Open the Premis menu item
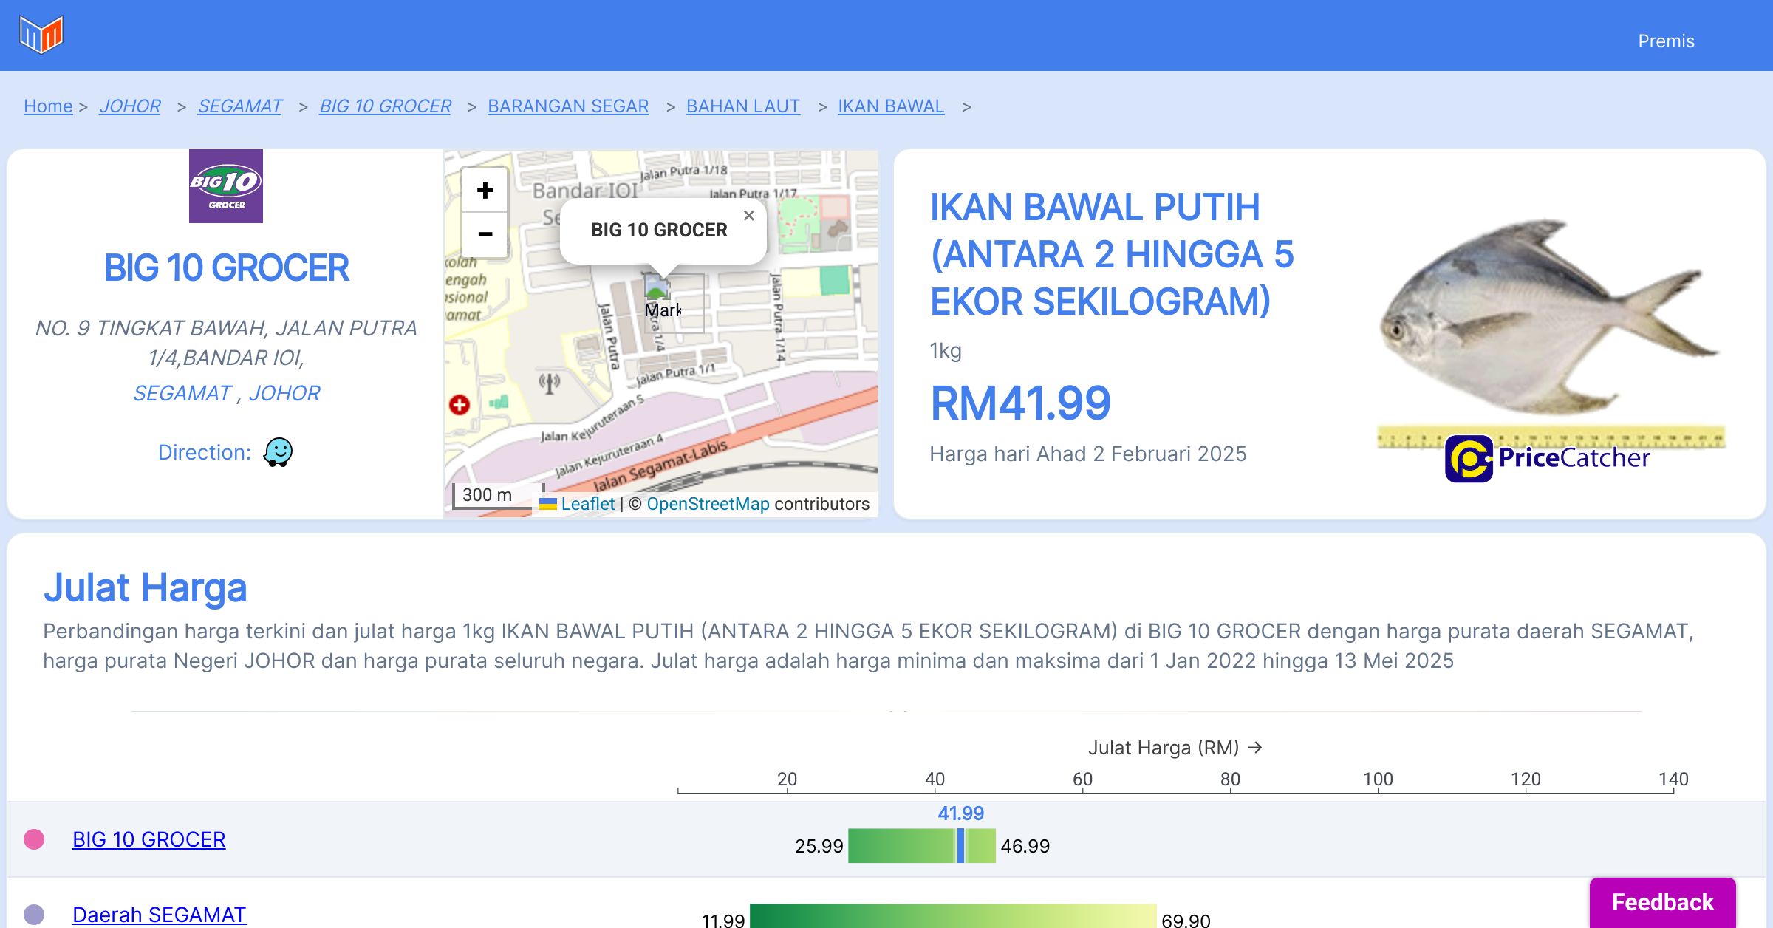 (x=1666, y=41)
